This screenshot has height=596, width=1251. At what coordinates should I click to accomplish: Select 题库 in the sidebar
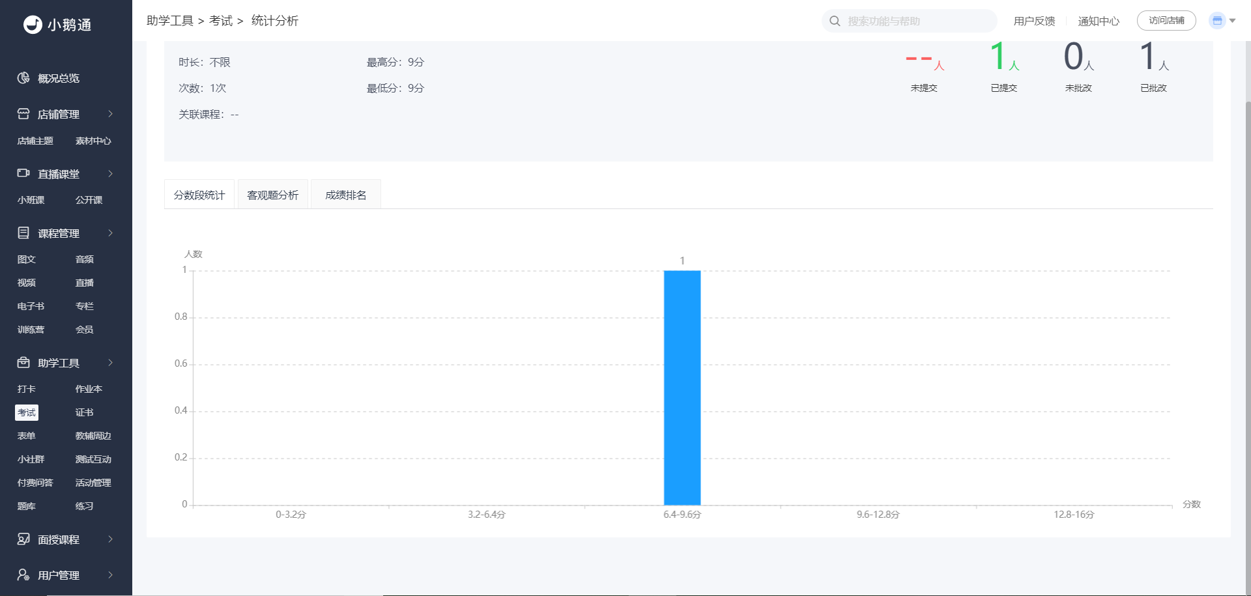[27, 506]
